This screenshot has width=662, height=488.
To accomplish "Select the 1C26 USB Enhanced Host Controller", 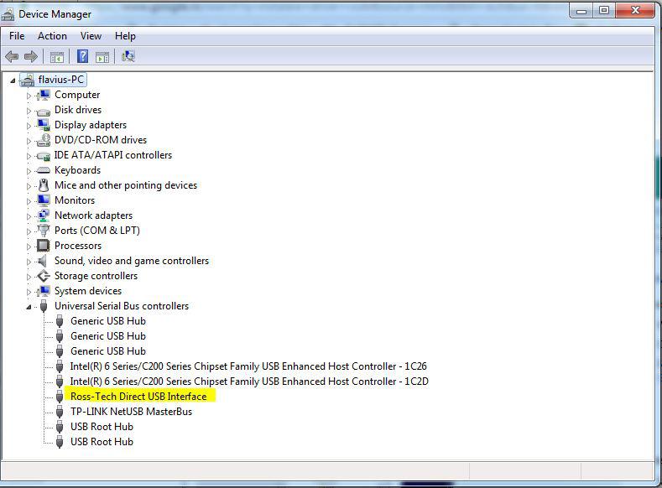I will (248, 366).
